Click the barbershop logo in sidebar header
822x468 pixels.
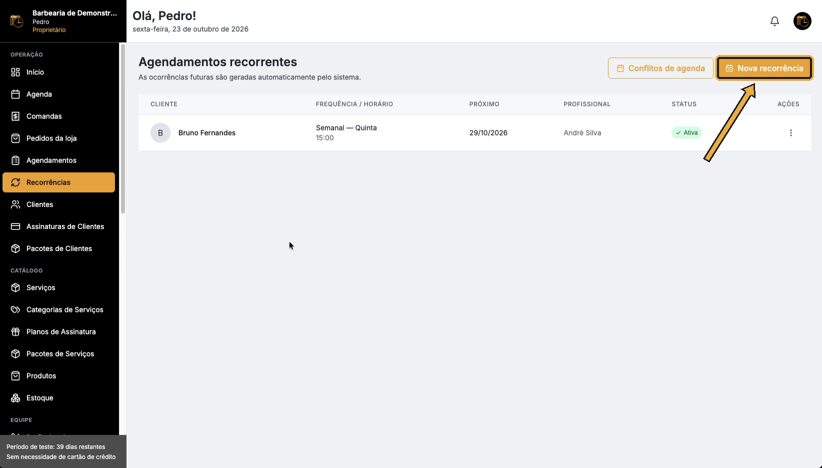17,21
